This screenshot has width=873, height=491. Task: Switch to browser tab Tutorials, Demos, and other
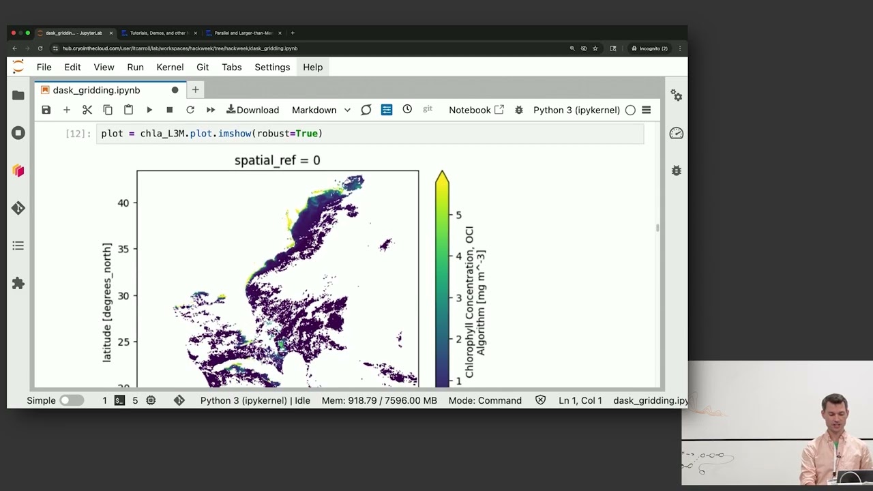[158, 33]
